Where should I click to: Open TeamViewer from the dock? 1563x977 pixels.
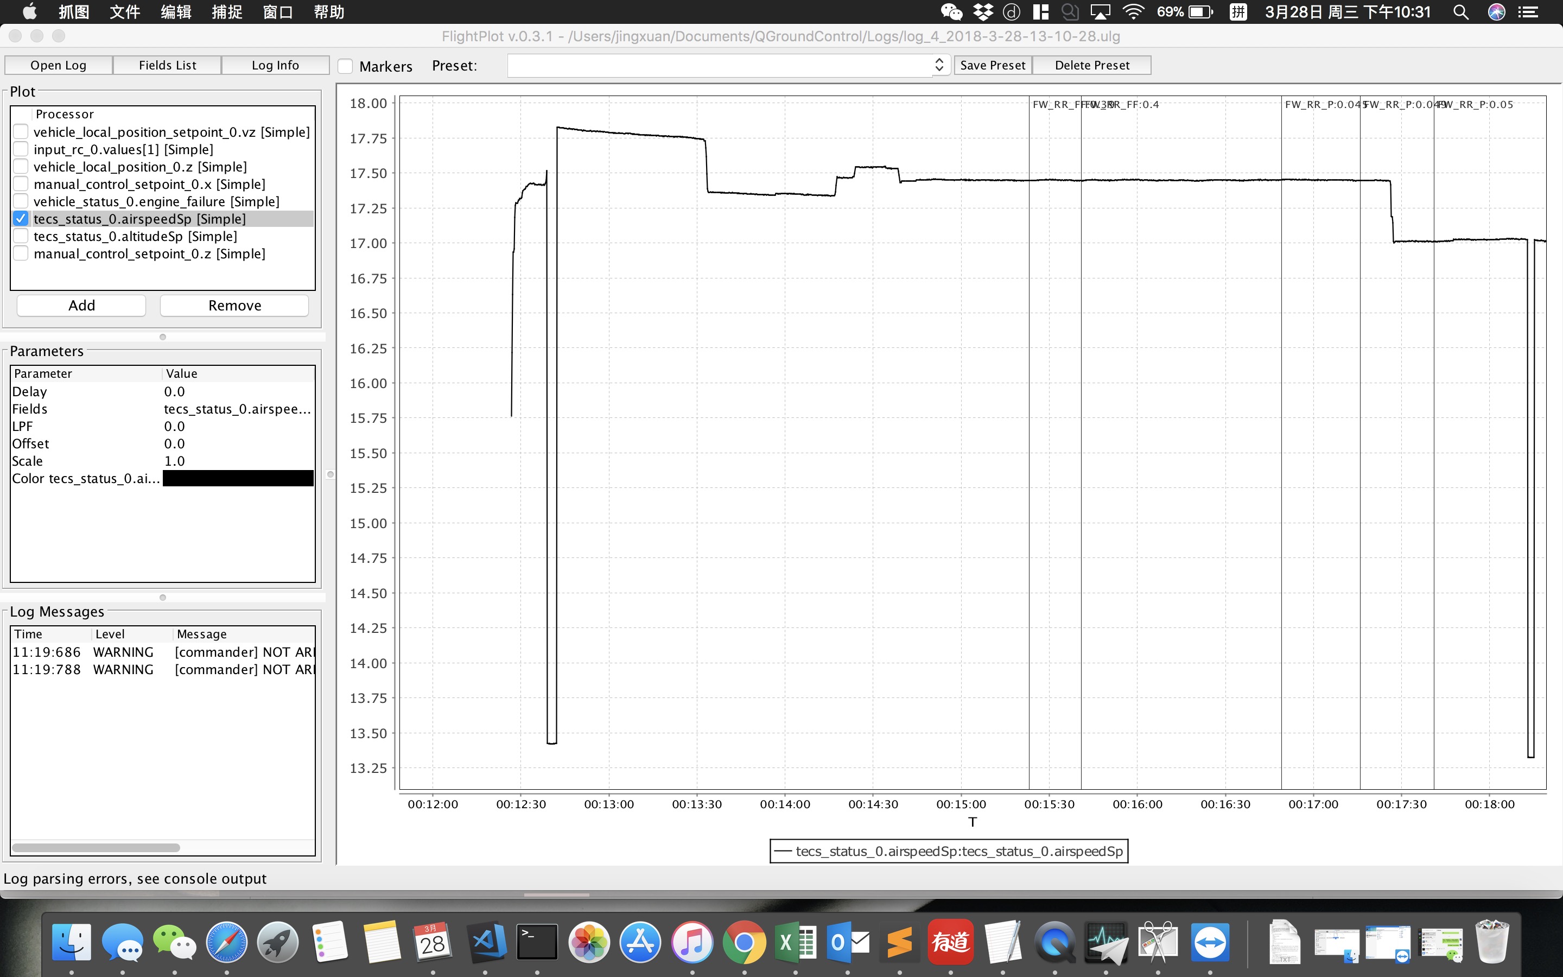coord(1210,942)
